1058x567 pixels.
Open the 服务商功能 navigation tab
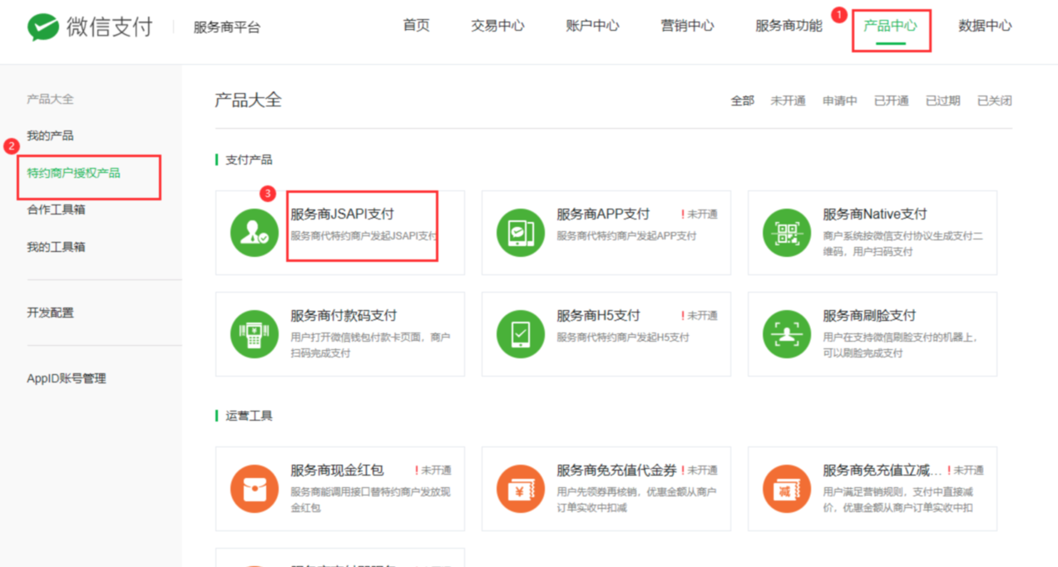[789, 26]
